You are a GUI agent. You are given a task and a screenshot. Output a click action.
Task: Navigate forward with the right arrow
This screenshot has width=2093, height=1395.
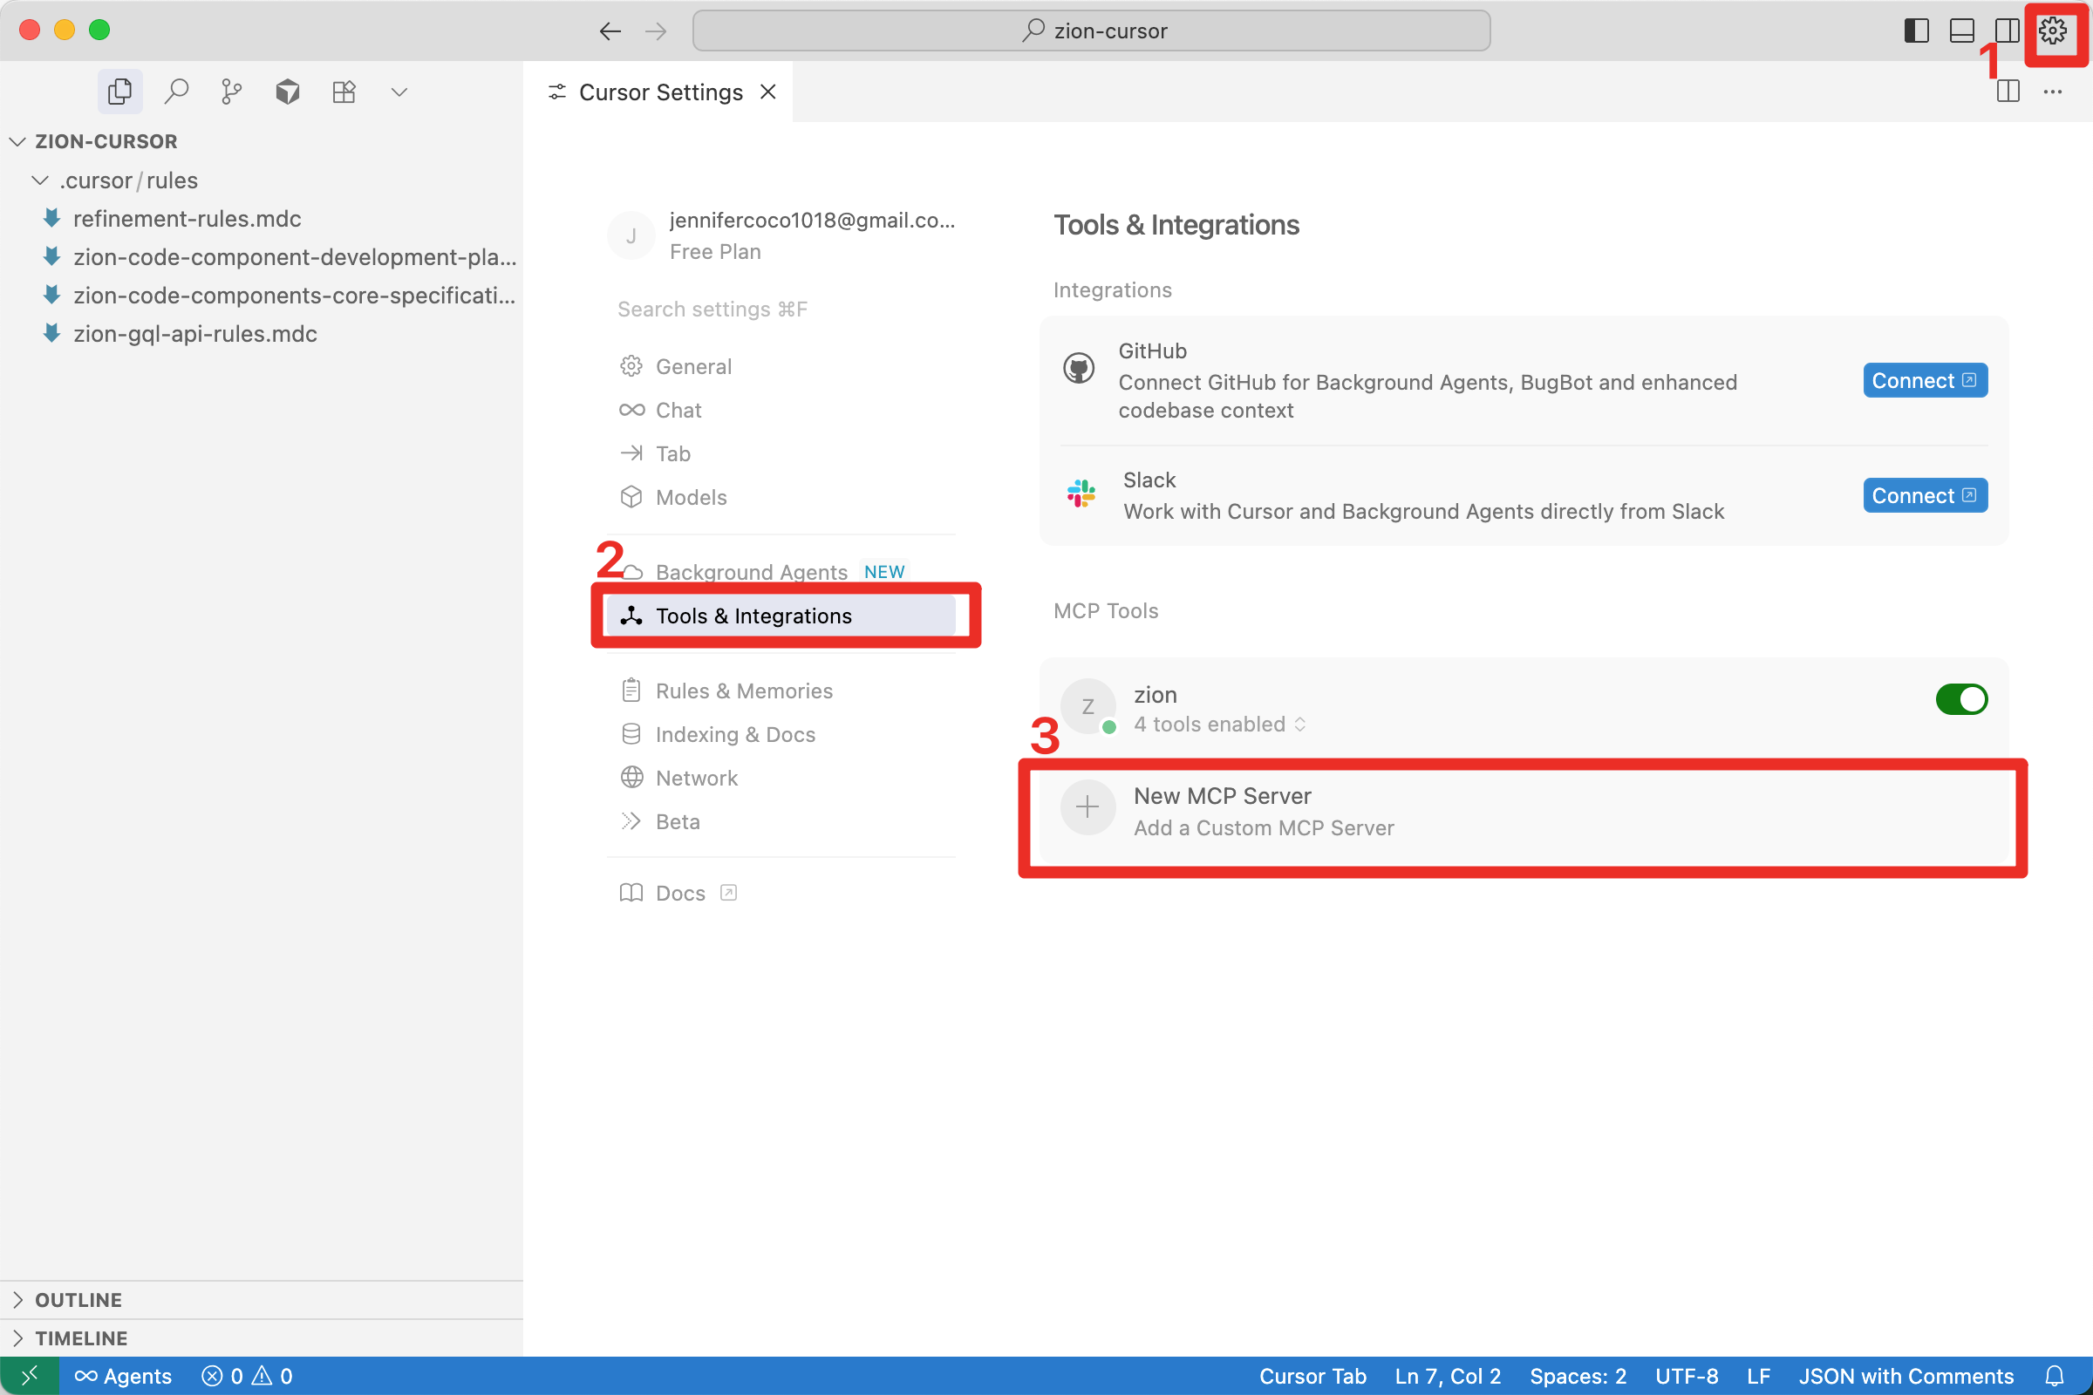(x=656, y=31)
